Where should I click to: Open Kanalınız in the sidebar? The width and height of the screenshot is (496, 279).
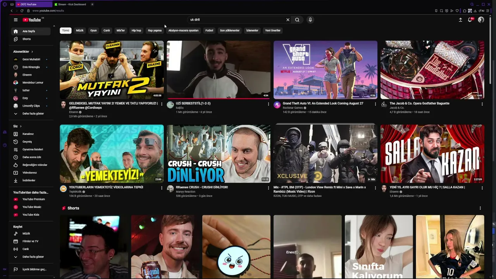click(x=31, y=134)
